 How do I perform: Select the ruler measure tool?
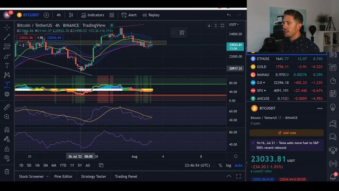tap(7, 107)
